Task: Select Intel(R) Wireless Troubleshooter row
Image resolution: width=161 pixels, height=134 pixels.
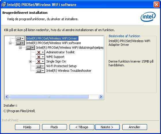Action: coord(69,71)
